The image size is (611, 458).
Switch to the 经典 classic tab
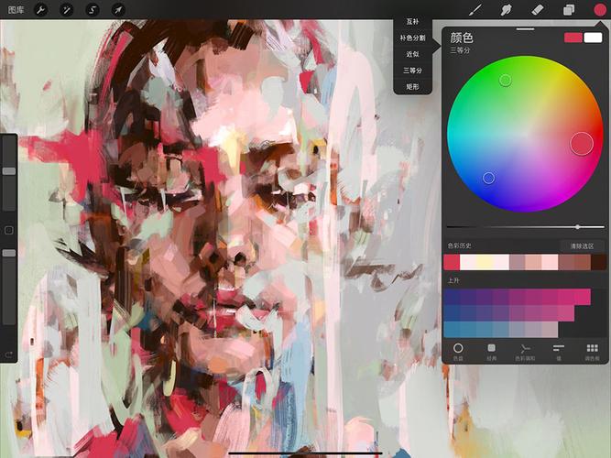pyautogui.click(x=492, y=351)
